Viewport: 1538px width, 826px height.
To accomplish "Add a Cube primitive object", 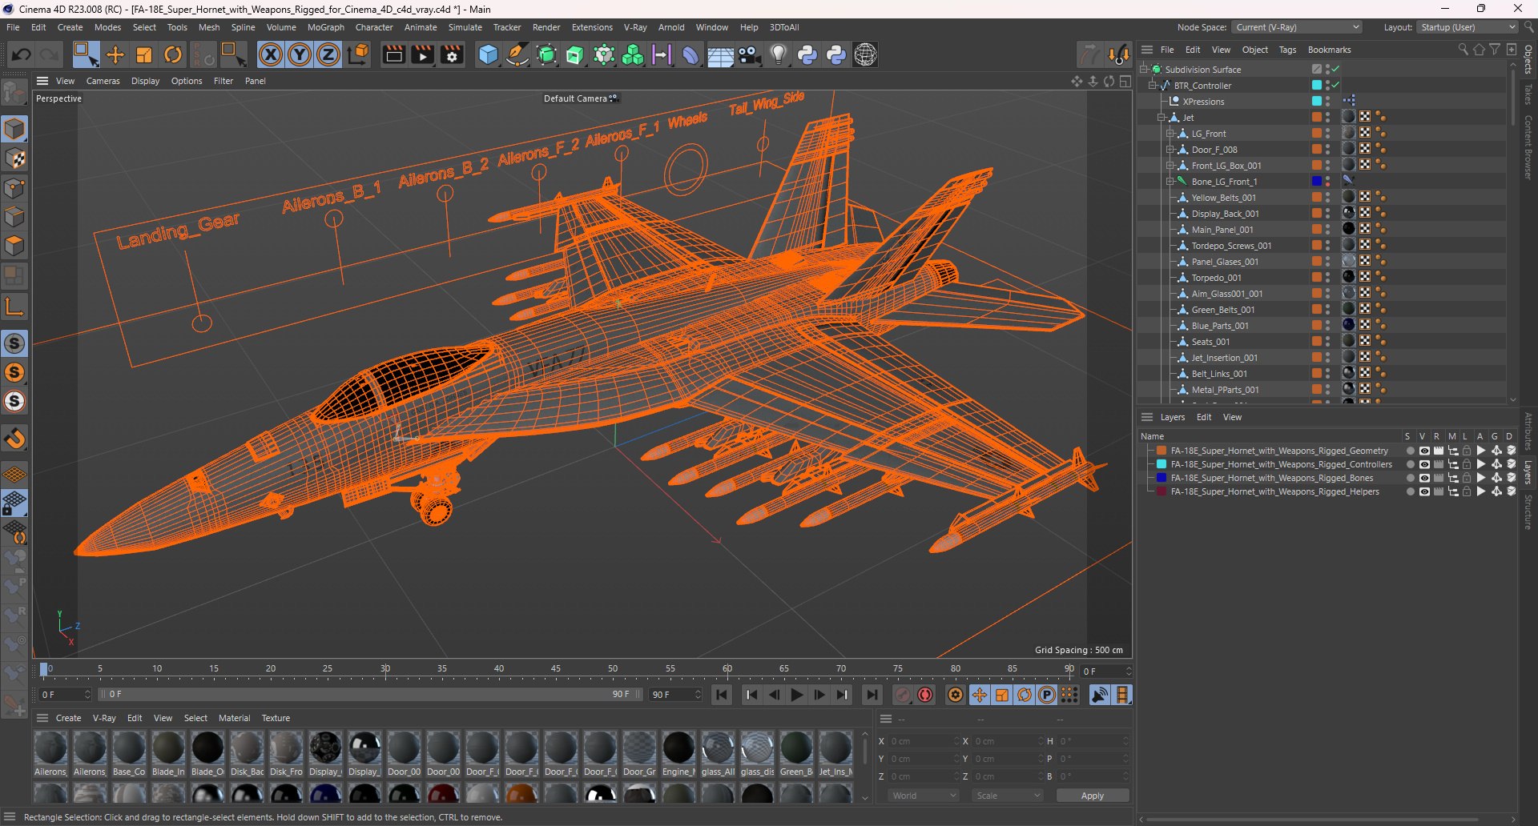I will click(488, 54).
